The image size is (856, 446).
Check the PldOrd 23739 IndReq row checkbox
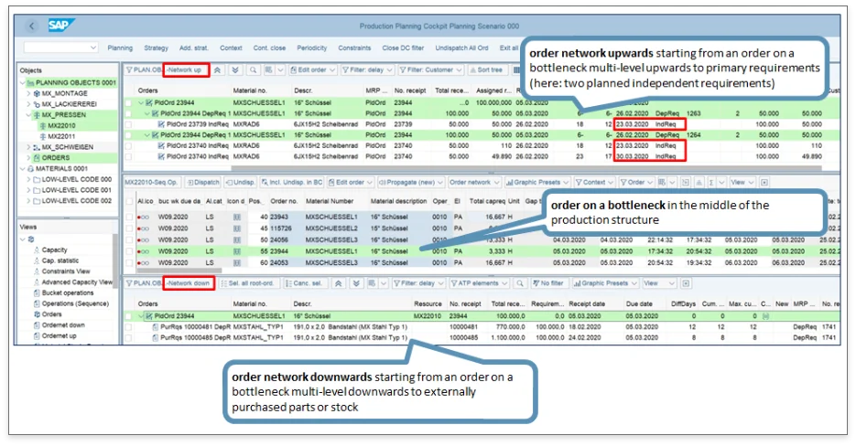tap(128, 124)
